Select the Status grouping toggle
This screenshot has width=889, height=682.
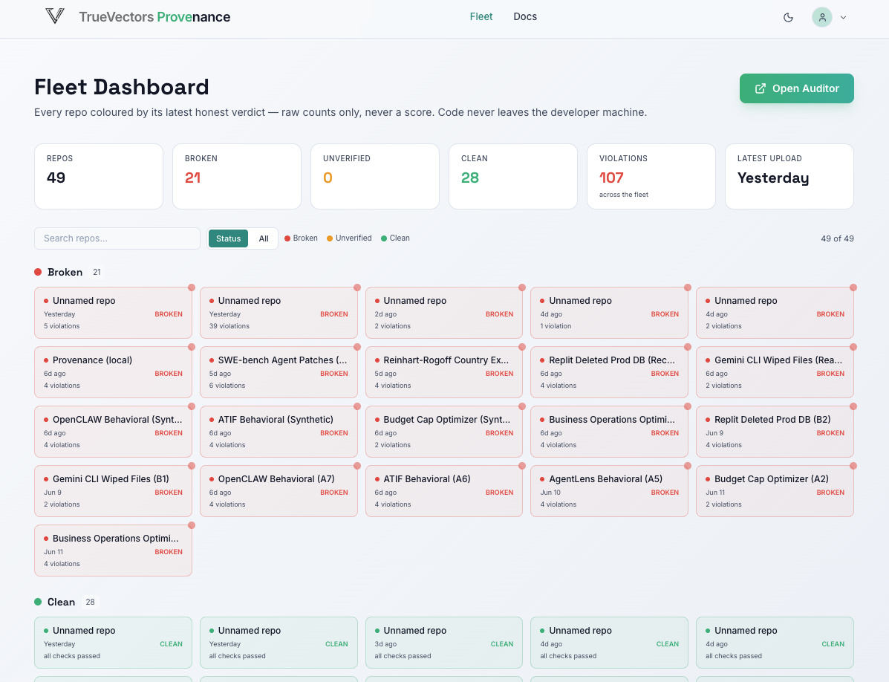[229, 238]
